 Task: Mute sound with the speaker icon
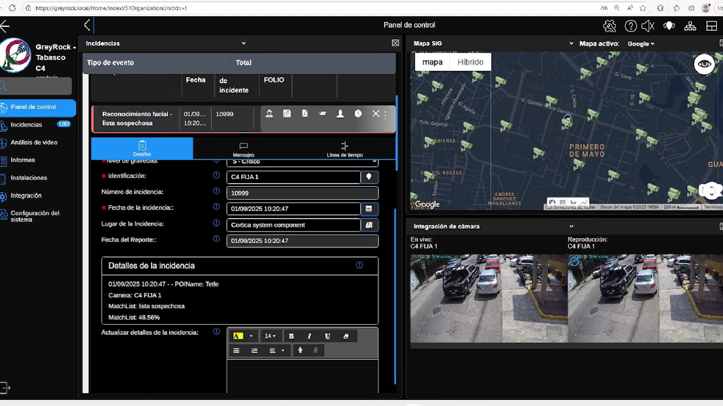pos(648,26)
